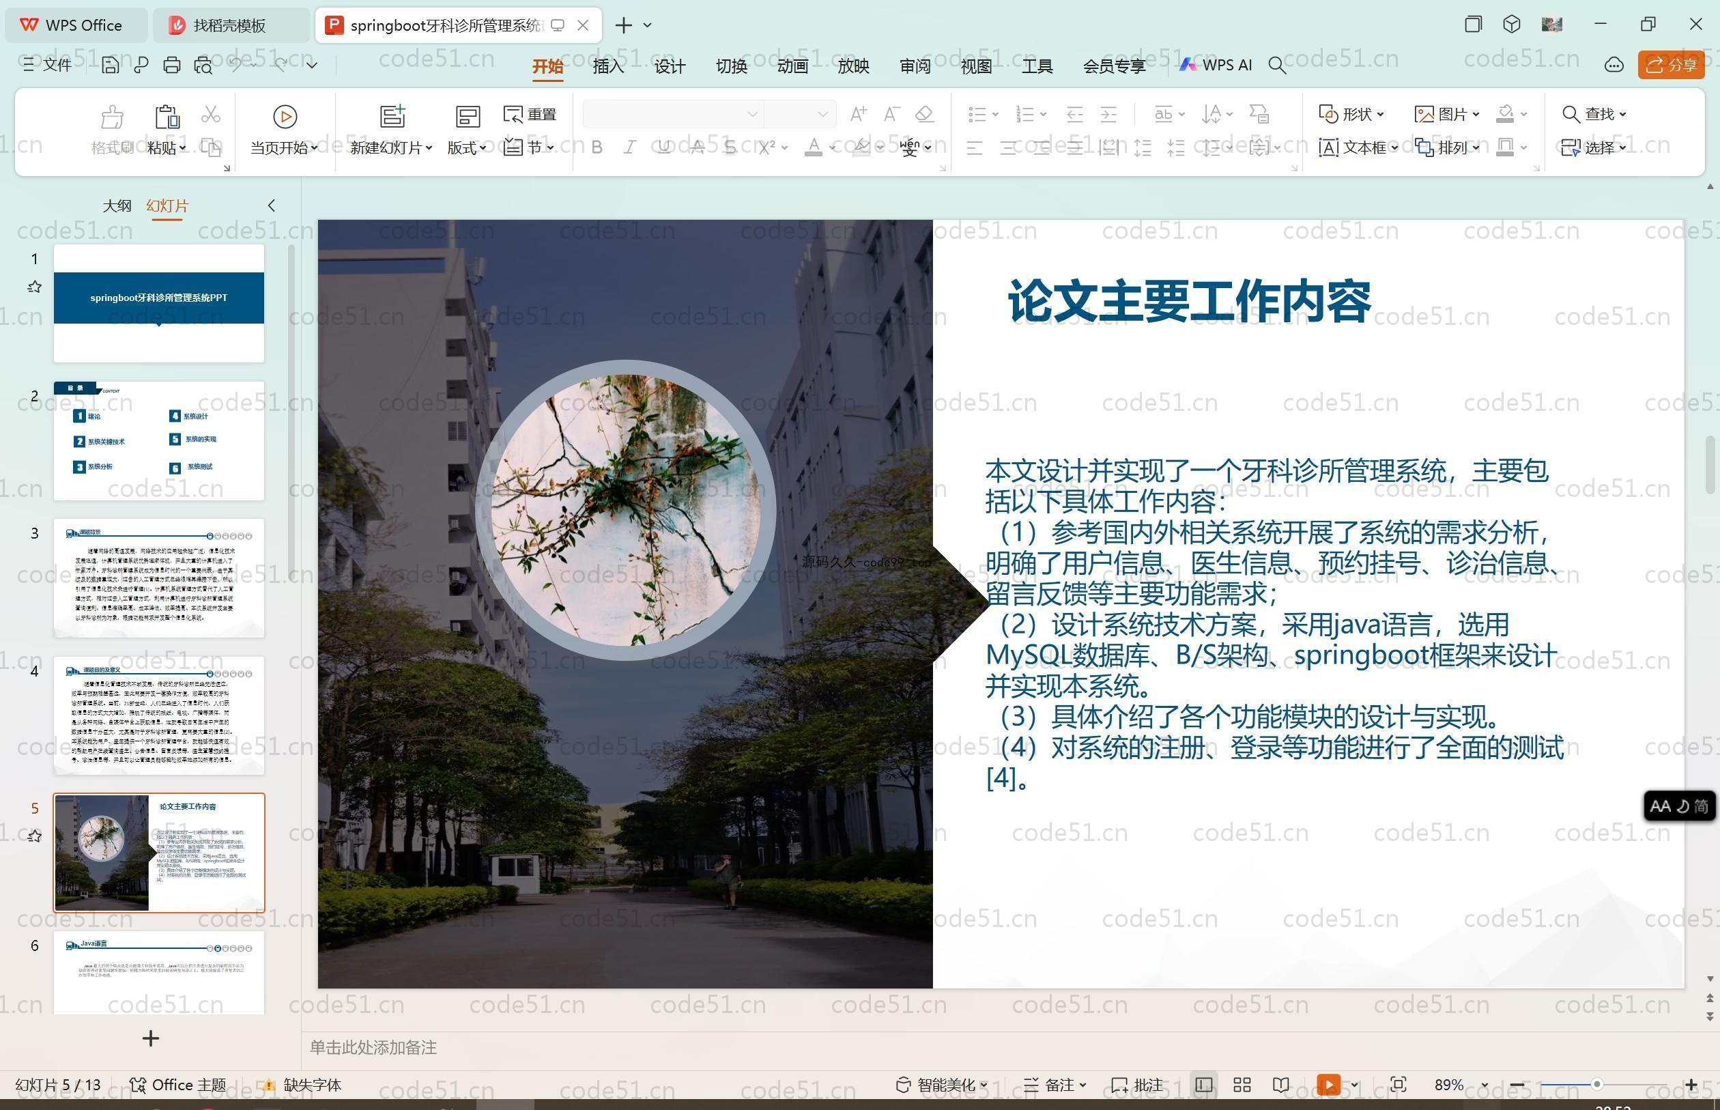The width and height of the screenshot is (1720, 1110).
Task: Click the Redo arrow icon
Action: click(281, 65)
